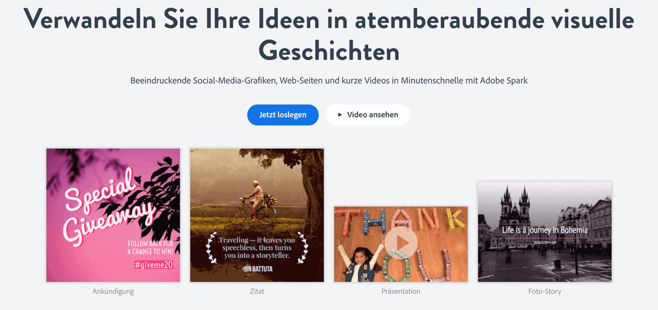Click the Foto-Story caption label
Image resolution: width=658 pixels, height=310 pixels.
(545, 291)
